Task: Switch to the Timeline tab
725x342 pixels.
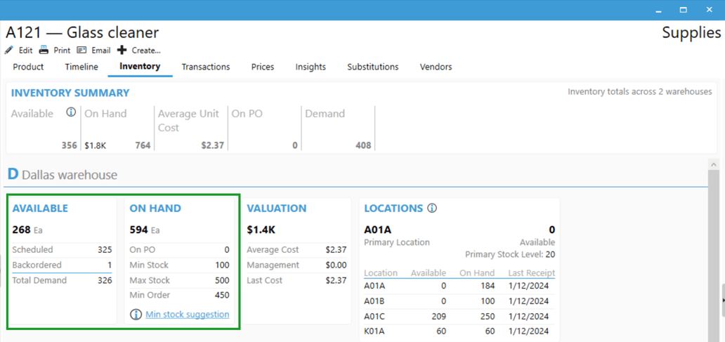Action: coord(81,67)
